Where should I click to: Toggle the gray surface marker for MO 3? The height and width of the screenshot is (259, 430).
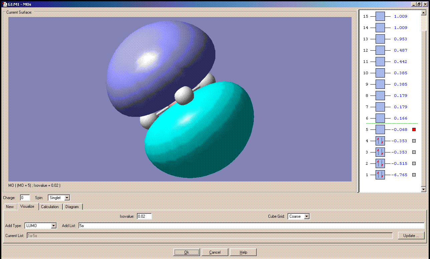pyautogui.click(x=414, y=152)
